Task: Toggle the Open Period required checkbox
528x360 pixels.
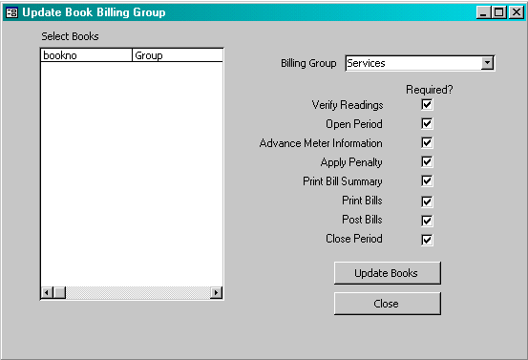Action: [427, 123]
